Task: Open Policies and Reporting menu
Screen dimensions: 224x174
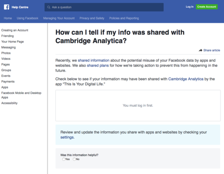Action: tap(124, 18)
